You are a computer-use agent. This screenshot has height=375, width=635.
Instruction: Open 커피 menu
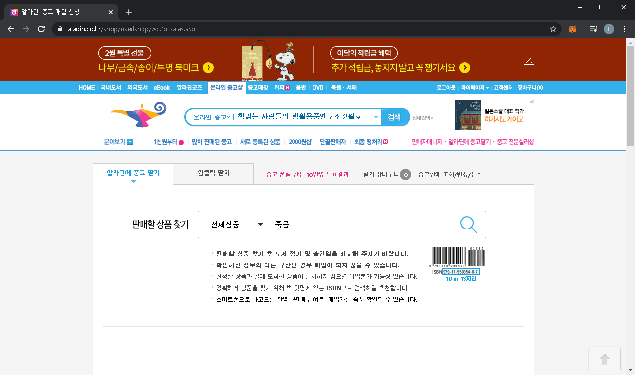pyautogui.click(x=282, y=88)
